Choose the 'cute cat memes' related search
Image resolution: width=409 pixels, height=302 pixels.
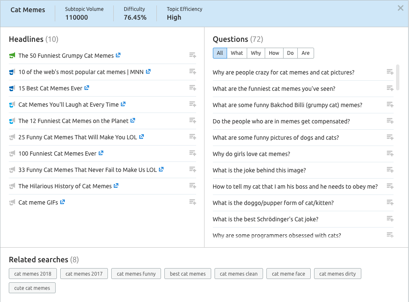32,288
